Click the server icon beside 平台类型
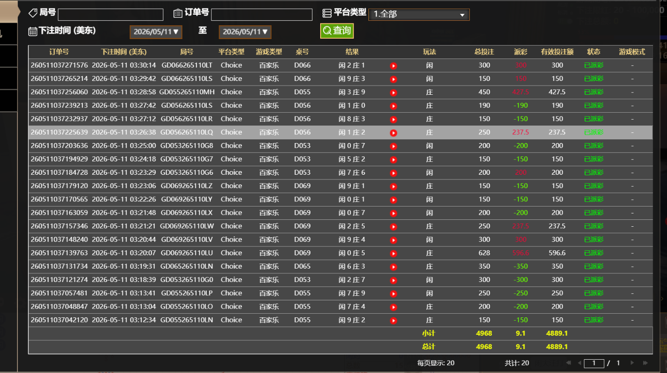Screen dimensions: 667x373 coord(327,13)
